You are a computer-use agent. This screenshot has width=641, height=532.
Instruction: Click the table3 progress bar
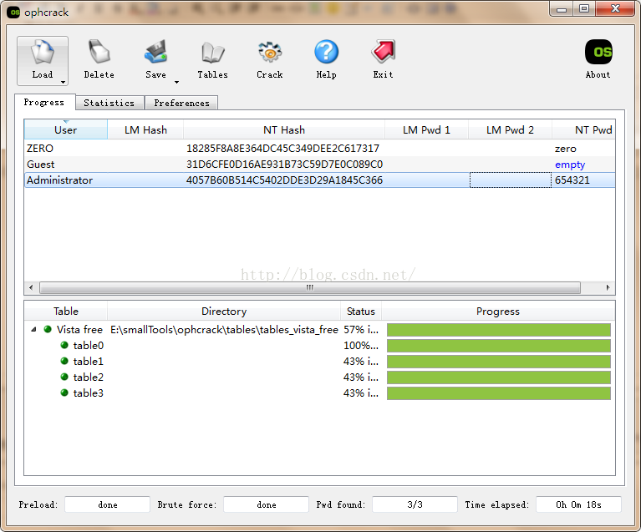[499, 393]
